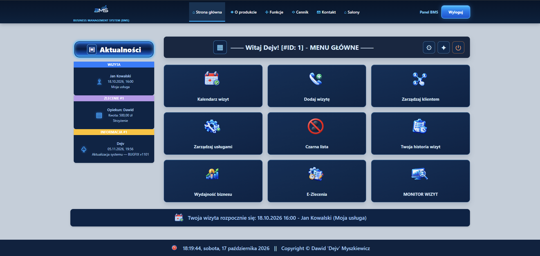Click the list icon in ZLECENIE #1 card
Image resolution: width=540 pixels, height=256 pixels.
(x=99, y=115)
